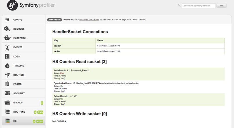Select the DOCTRINE menu item
Viewport: 234px width, 128px height.
(24, 112)
